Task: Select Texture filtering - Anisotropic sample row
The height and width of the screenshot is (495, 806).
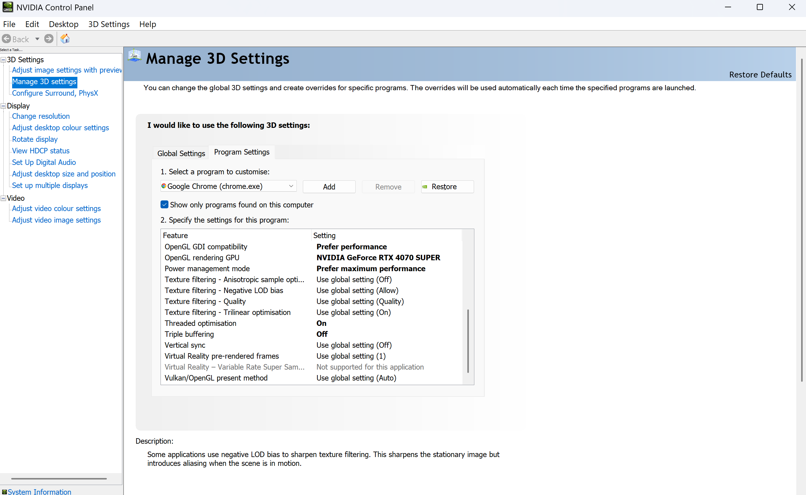Action: tap(312, 280)
